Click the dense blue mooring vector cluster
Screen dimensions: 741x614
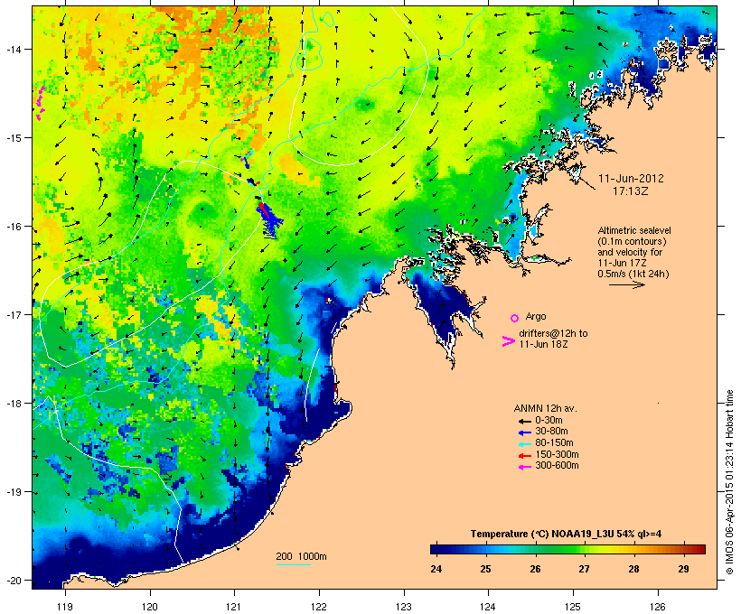click(x=269, y=220)
